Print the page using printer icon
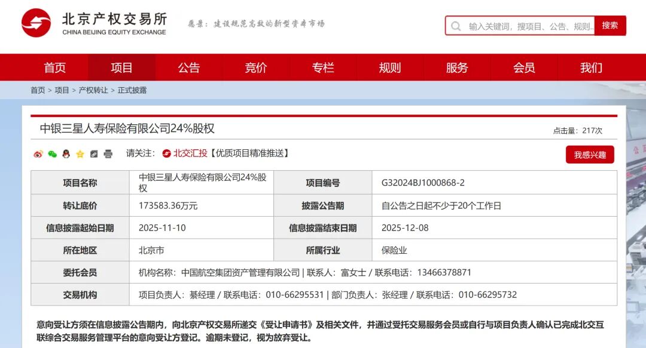 [x=108, y=154]
